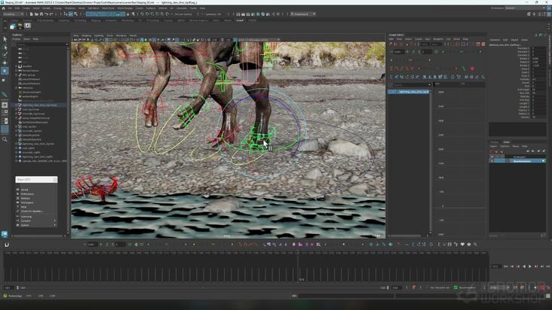The width and height of the screenshot is (552, 310).
Task: Click the blue Maya M icon at bottom left
Action: 5,233
